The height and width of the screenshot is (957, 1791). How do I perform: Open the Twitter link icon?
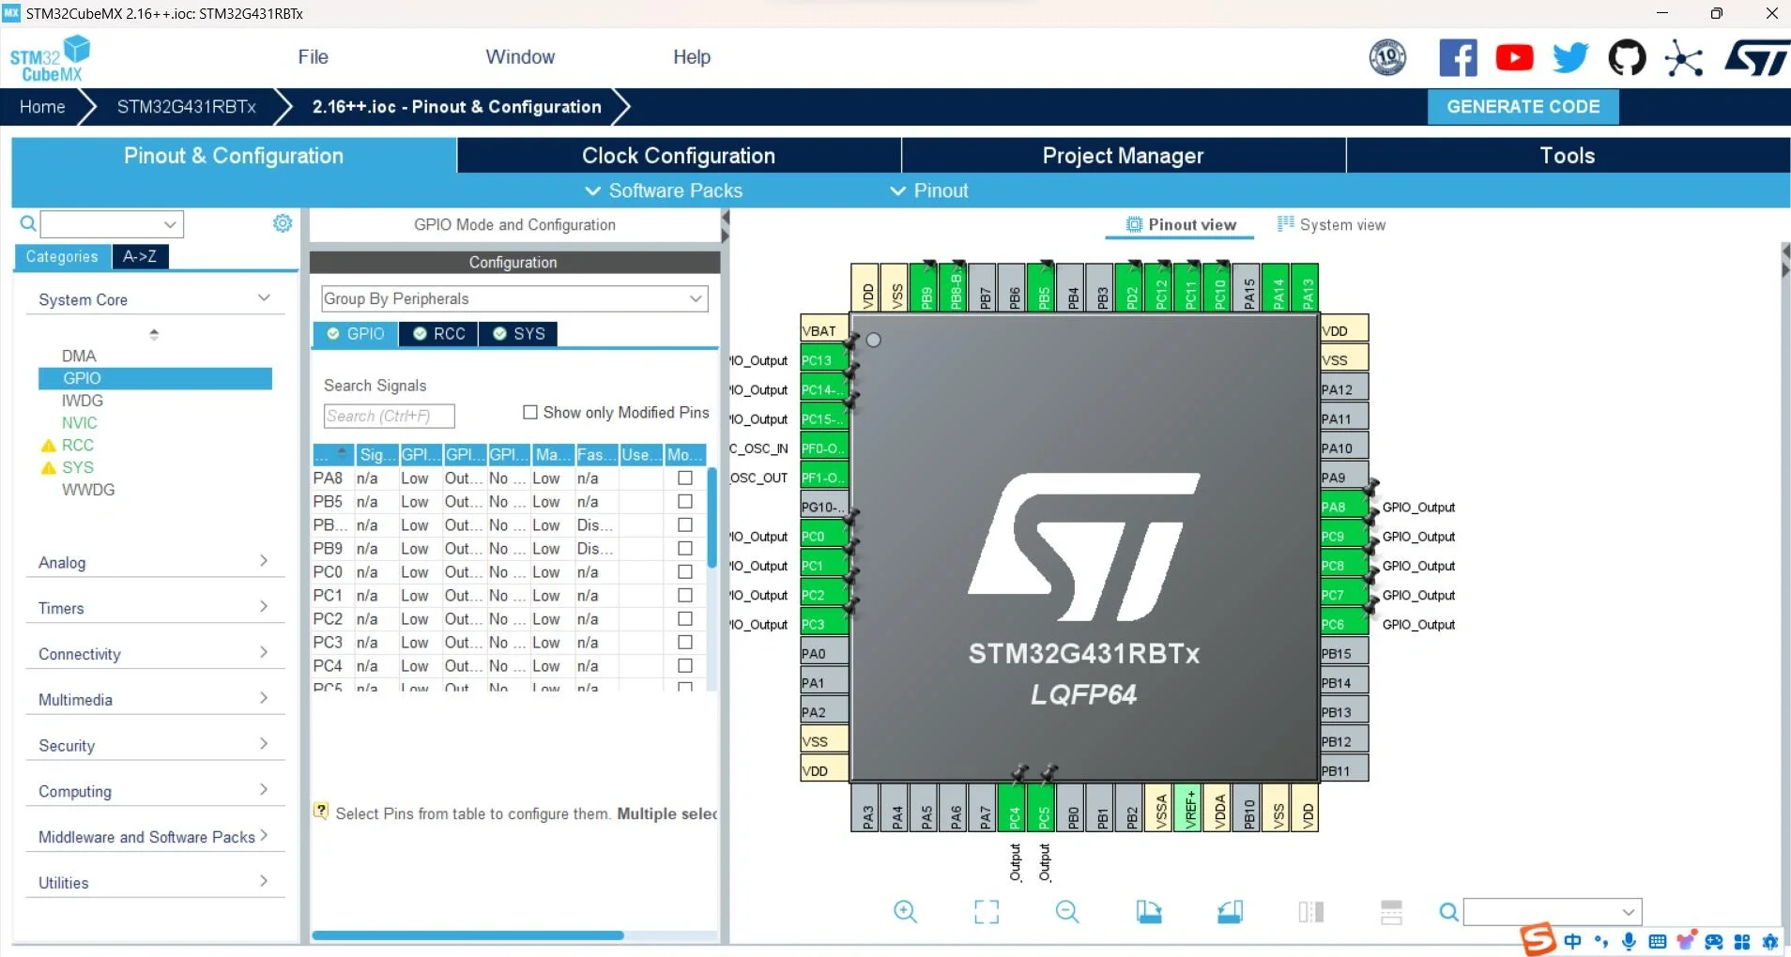click(x=1570, y=58)
